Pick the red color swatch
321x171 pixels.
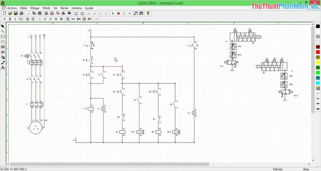pyautogui.click(x=318, y=52)
